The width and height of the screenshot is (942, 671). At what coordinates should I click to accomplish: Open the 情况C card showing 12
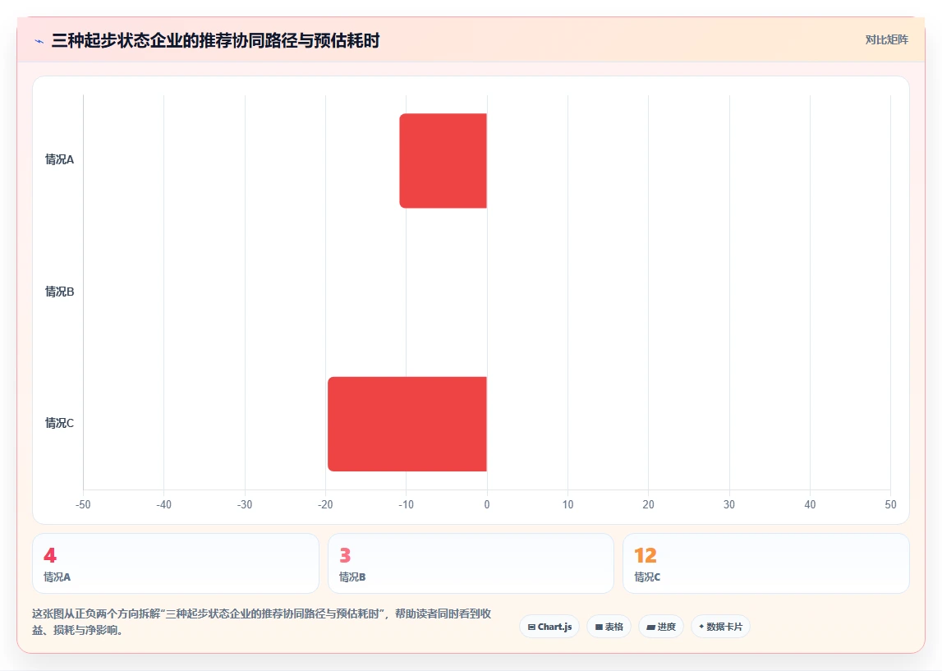766,563
